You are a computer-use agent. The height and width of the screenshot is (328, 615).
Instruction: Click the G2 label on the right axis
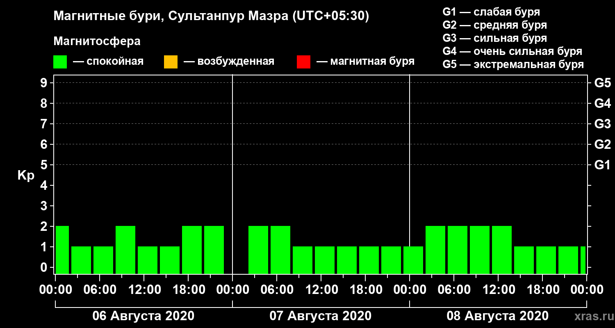coord(603,144)
